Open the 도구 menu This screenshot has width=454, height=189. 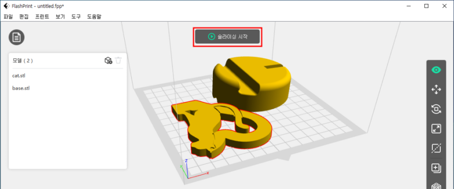click(76, 17)
